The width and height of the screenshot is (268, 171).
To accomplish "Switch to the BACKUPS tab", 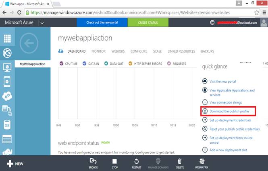I will coord(208,51).
